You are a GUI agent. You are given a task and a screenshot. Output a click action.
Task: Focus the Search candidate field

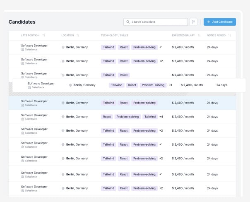157,22
